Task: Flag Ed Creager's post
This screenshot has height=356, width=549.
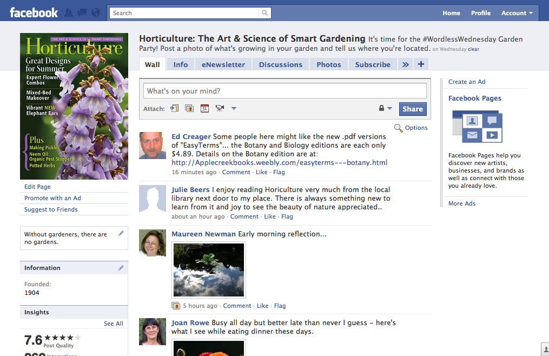Action: 279,172
